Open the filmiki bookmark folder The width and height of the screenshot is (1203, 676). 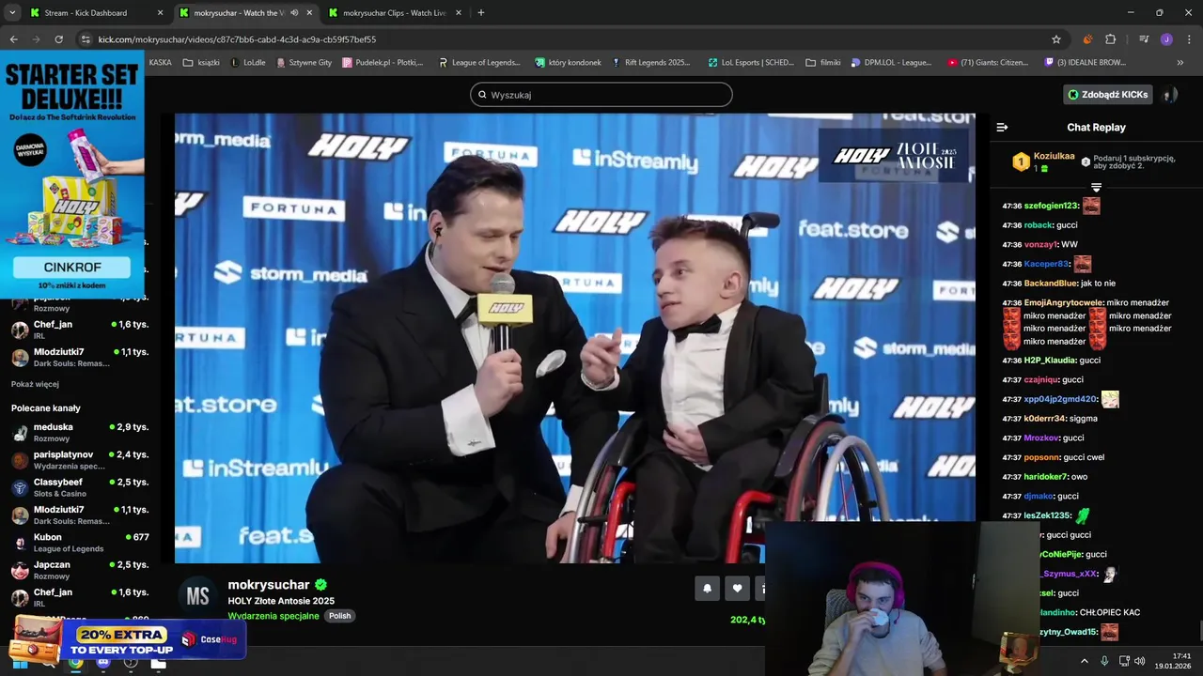click(x=823, y=63)
